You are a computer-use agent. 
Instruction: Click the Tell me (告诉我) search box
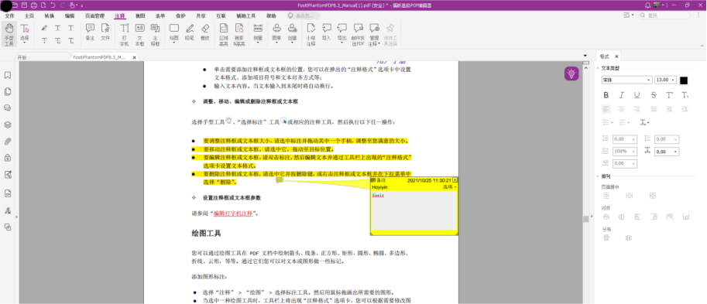click(304, 15)
